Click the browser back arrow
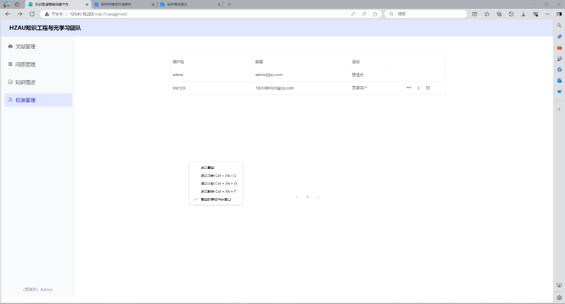Viewport: 565px width, 304px height. (7, 14)
